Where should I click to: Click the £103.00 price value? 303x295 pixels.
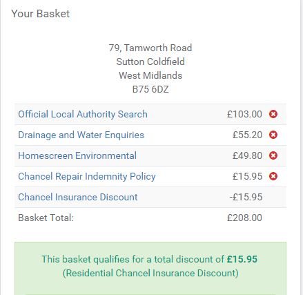[x=244, y=114]
